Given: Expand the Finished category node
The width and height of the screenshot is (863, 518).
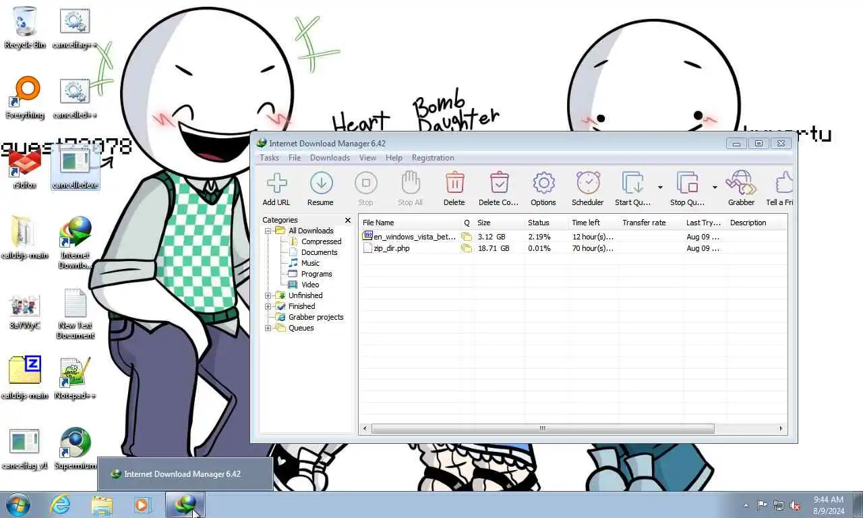Looking at the screenshot, I should (268, 306).
